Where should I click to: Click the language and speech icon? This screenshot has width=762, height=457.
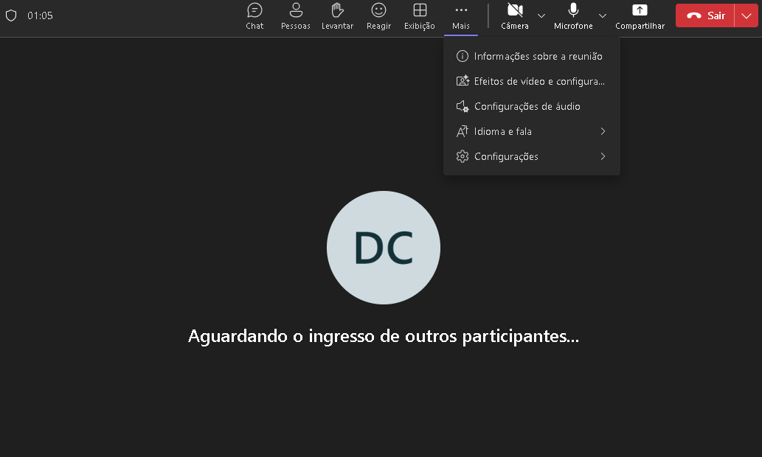tap(463, 131)
